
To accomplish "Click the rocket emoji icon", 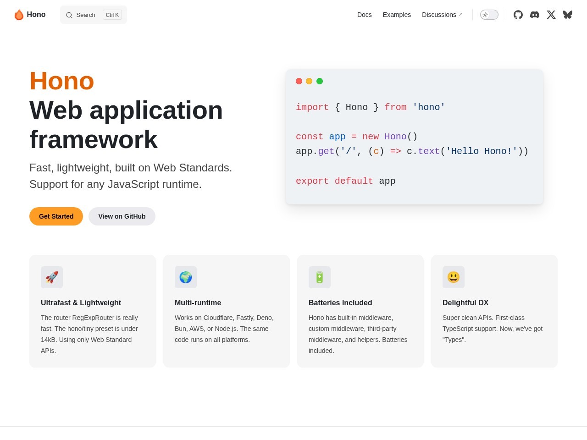I will 52,277.
